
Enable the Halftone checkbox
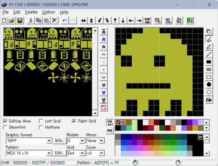click(41, 127)
